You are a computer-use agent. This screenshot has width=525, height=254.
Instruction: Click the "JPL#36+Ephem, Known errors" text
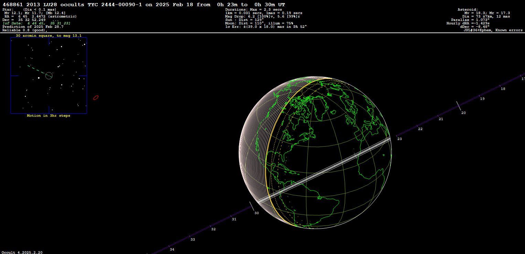pos(493,30)
